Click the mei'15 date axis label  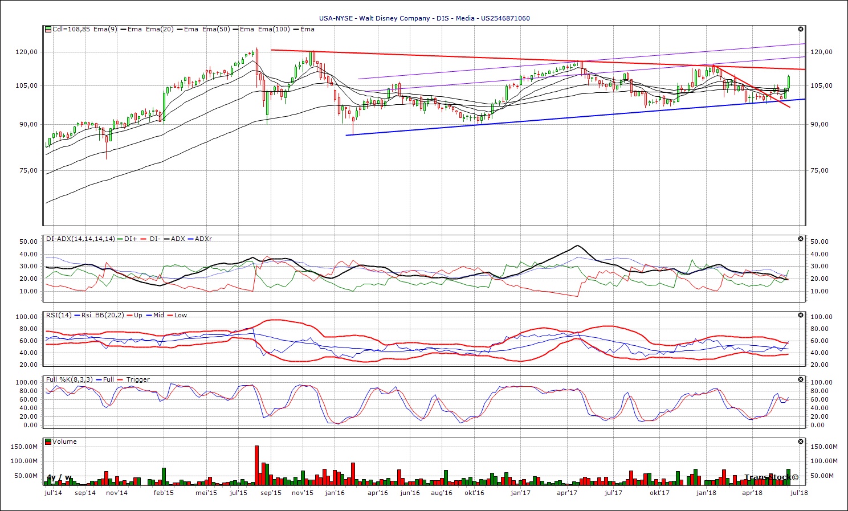(x=206, y=493)
